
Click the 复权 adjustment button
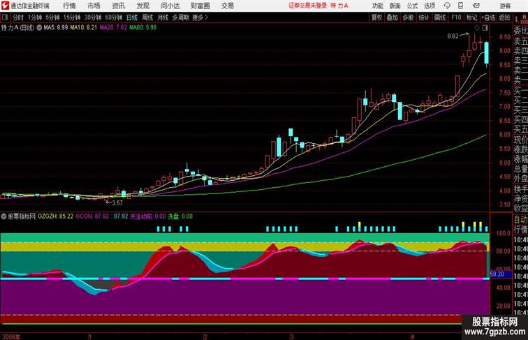coord(377,17)
